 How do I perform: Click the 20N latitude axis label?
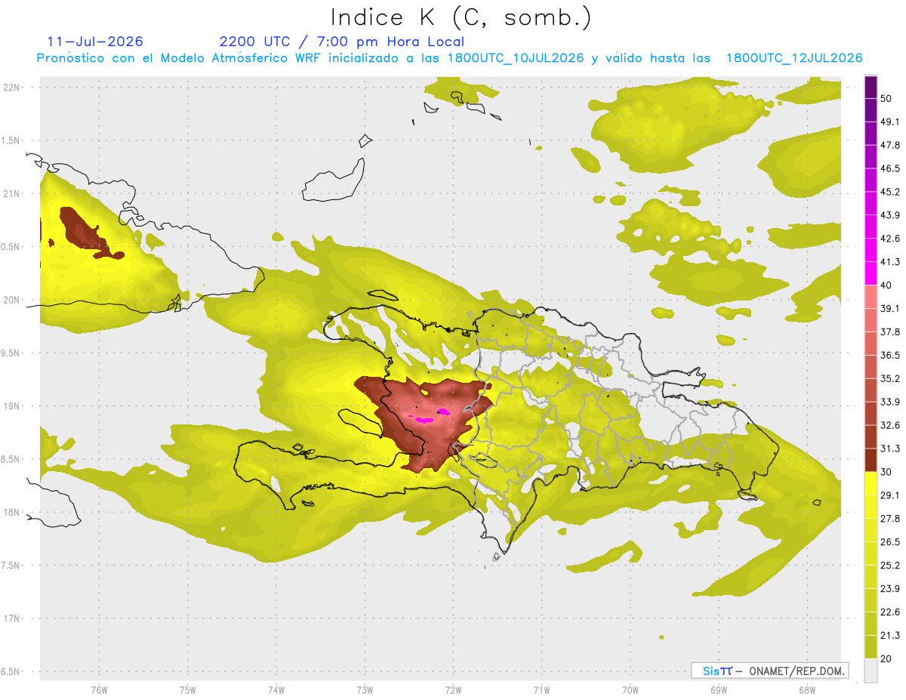pos(11,300)
